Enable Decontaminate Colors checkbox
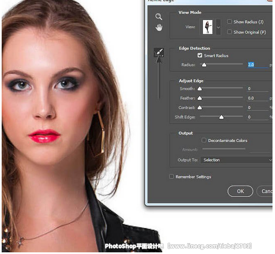This screenshot has width=275, height=254. click(204, 140)
